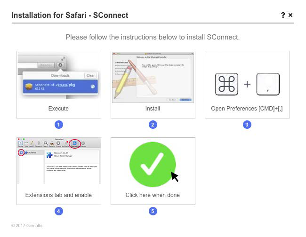This screenshot has width=306, height=237.
Task: Click the step 5 numbered circle
Action: coord(153,211)
